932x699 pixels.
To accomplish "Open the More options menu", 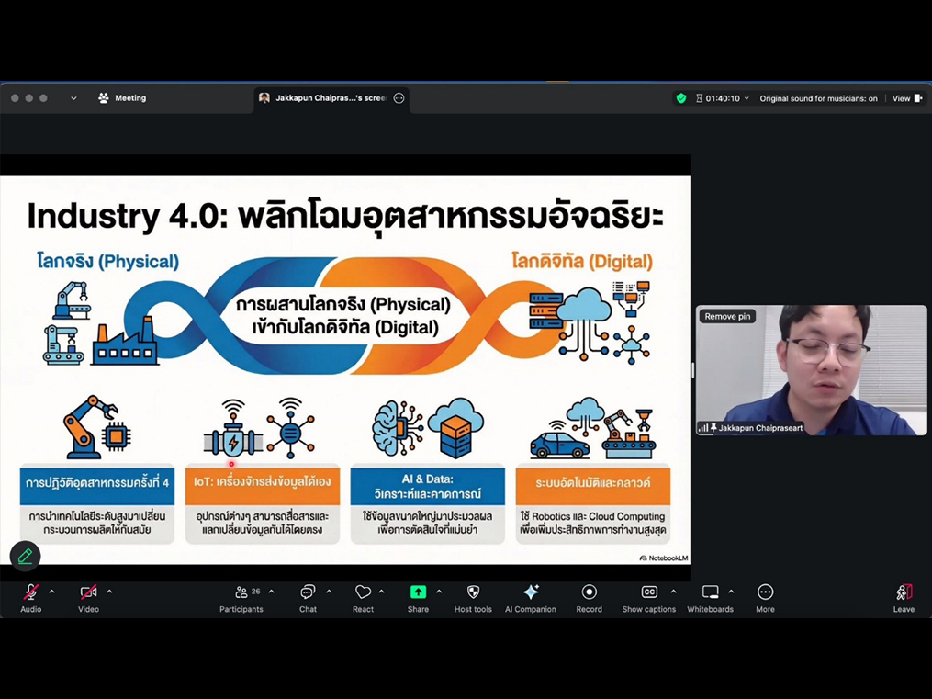I will (x=765, y=593).
